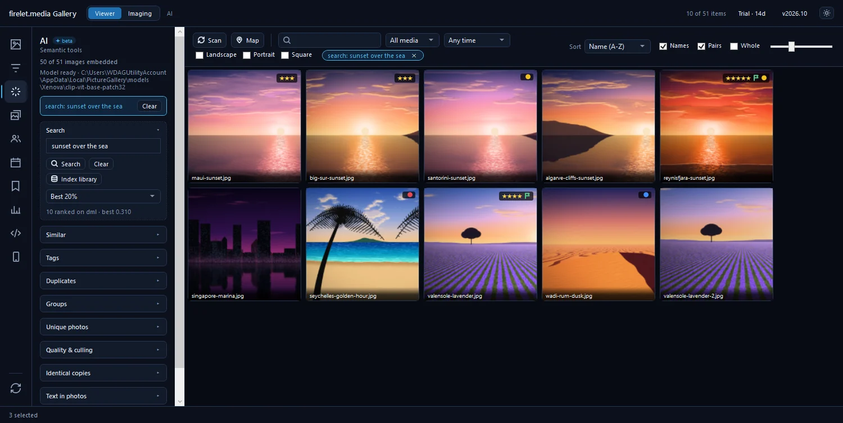This screenshot has height=423, width=843.
Task: Open the Sort Name (A-Z) dropdown
Action: (x=617, y=47)
